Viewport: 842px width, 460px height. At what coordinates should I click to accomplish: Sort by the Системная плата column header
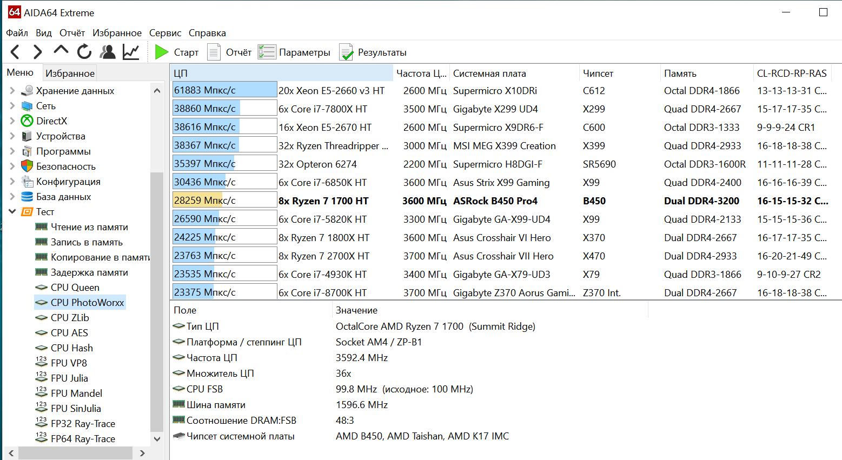pyautogui.click(x=514, y=73)
